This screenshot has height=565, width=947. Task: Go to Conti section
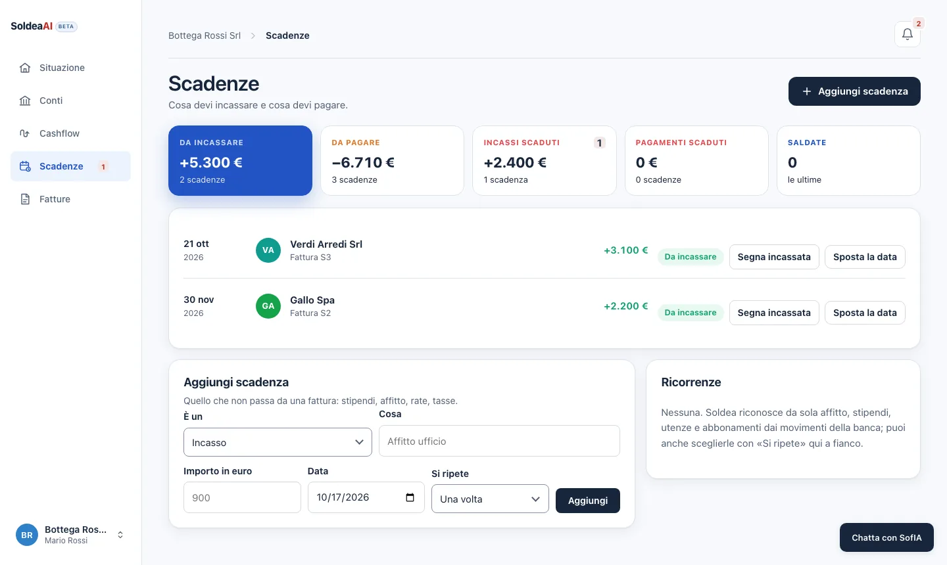click(x=70, y=101)
